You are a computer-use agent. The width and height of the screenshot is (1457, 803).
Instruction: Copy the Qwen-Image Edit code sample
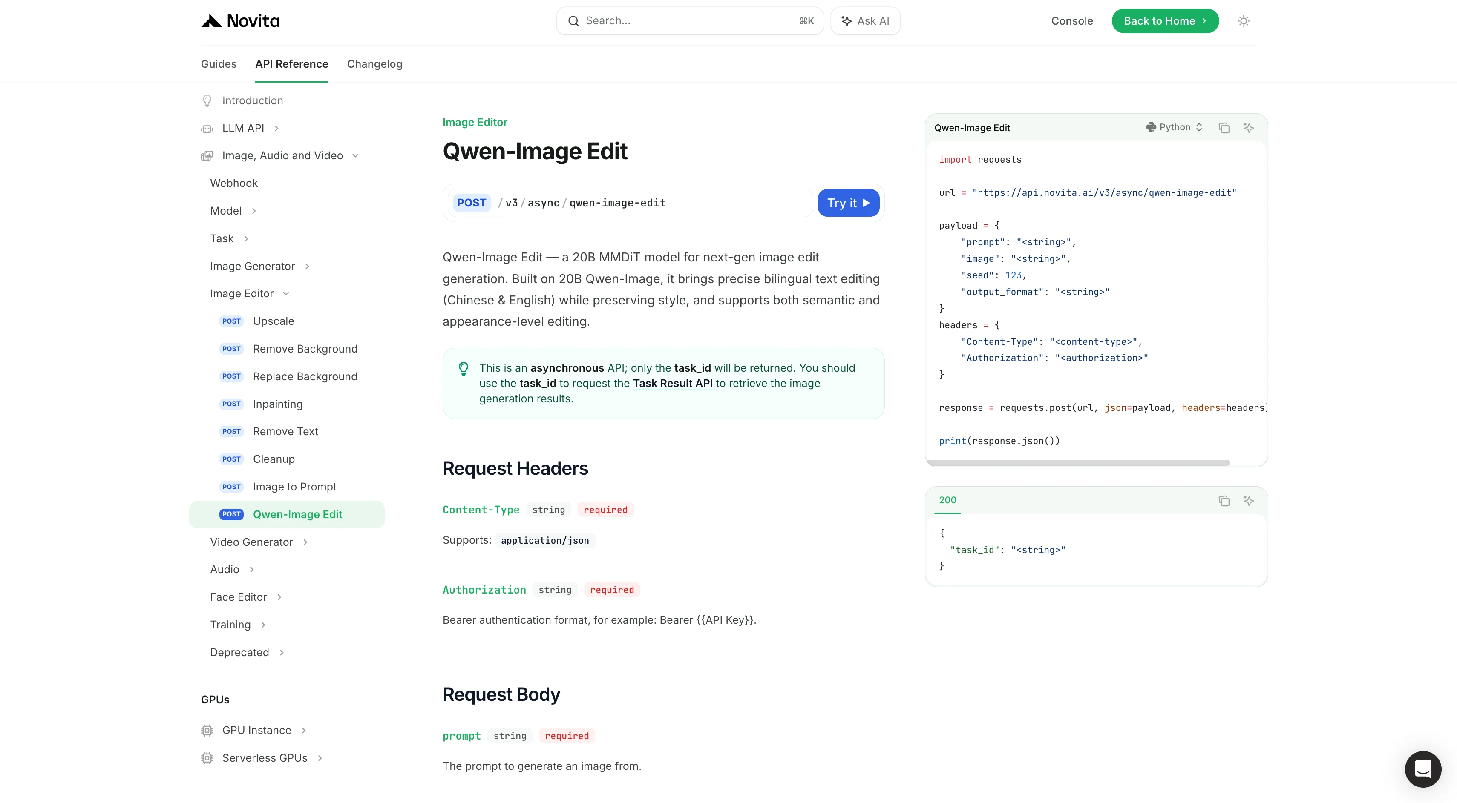(1224, 128)
